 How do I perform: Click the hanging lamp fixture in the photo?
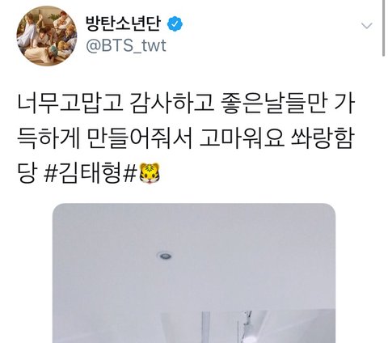(246, 326)
